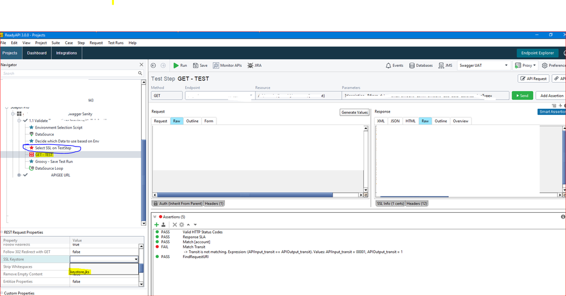Click the green Send button
The height and width of the screenshot is (296, 566).
522,96
